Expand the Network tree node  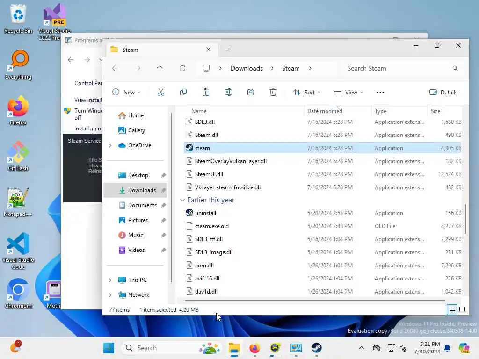[x=110, y=295]
